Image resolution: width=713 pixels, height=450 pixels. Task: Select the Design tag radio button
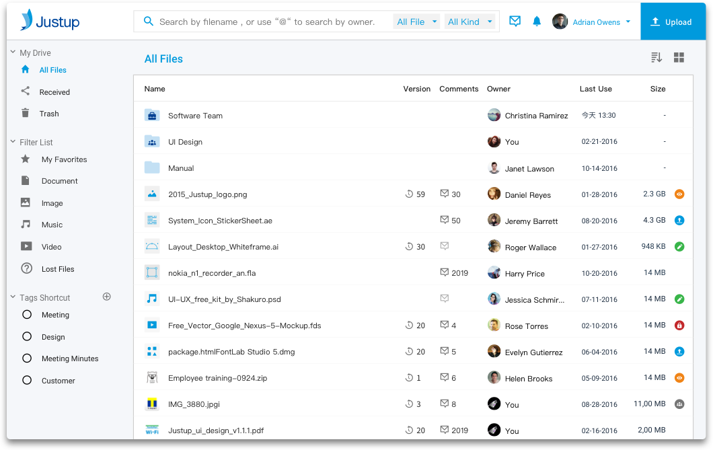tap(27, 336)
